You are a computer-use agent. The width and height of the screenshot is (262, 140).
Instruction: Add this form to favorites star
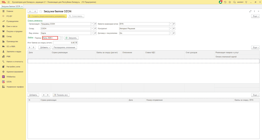point(41,11)
